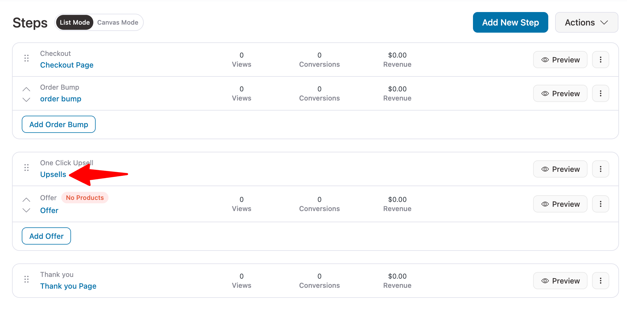
Task: Open the Upsells step link
Action: tap(53, 174)
